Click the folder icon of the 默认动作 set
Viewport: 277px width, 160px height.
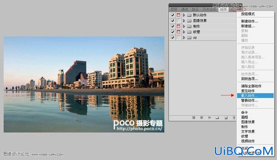click(189, 15)
